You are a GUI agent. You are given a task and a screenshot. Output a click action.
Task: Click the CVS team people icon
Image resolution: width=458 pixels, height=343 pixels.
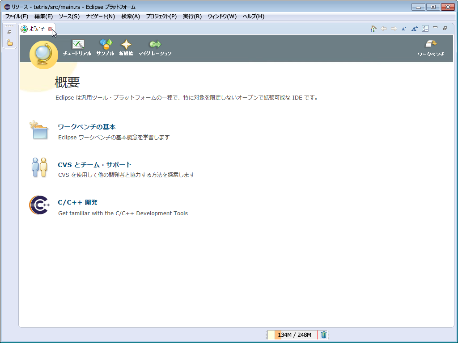(39, 167)
